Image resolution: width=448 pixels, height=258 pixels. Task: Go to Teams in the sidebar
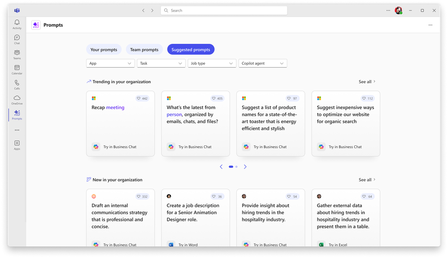point(17,55)
